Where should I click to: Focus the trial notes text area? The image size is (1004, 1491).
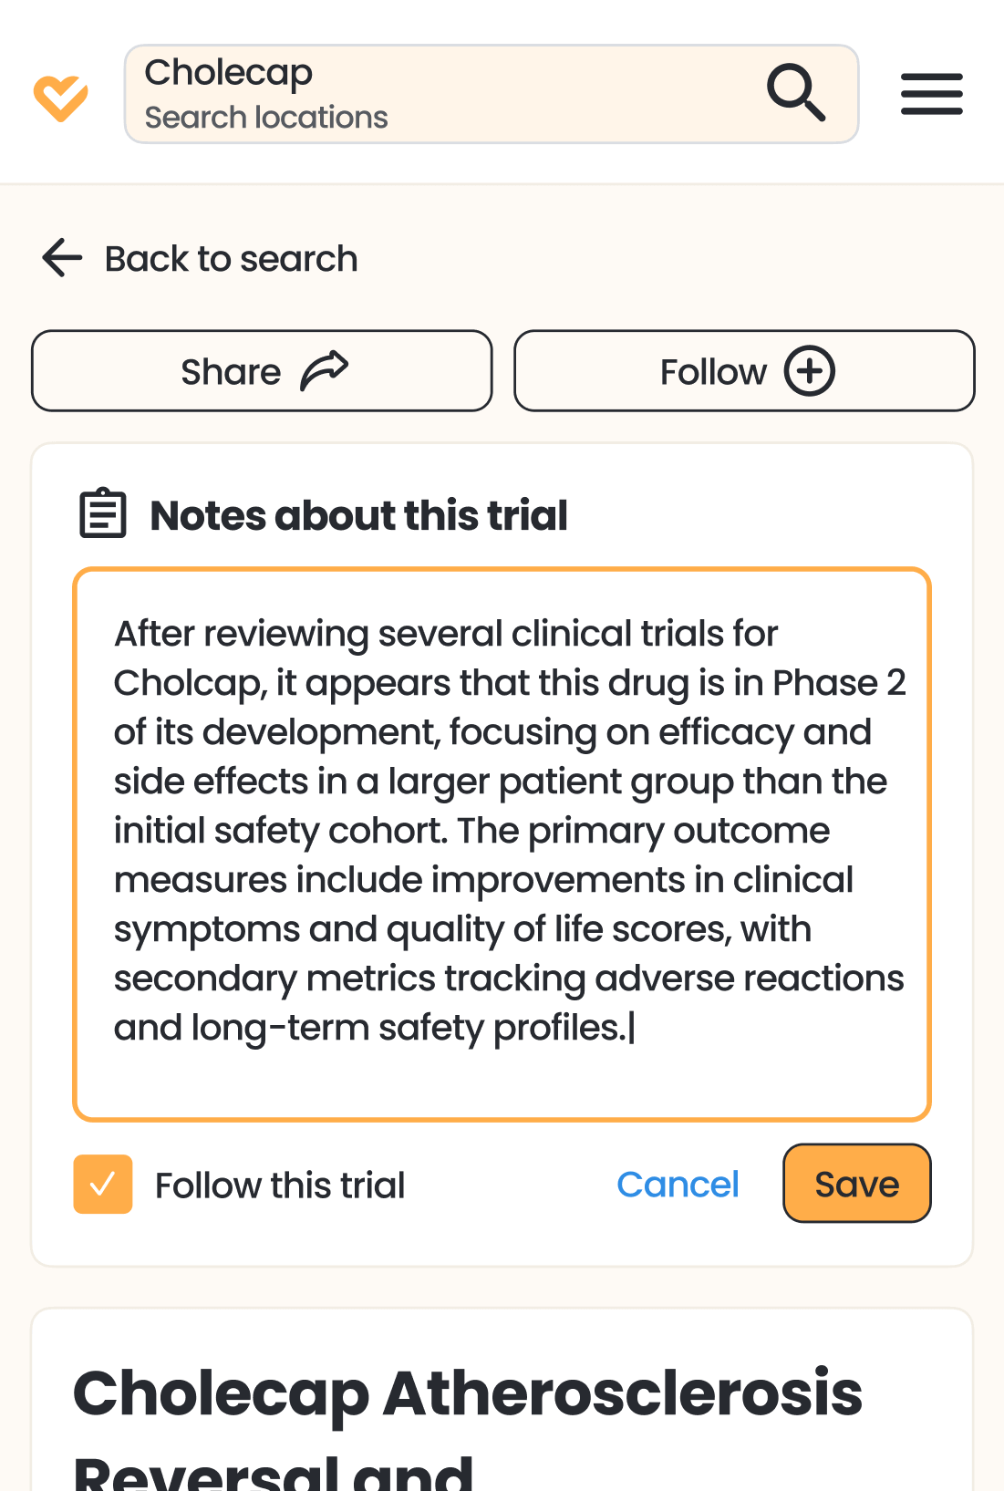(x=502, y=844)
